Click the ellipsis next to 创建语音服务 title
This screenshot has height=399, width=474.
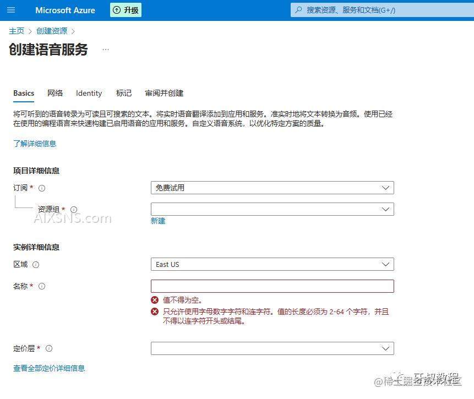click(x=105, y=49)
